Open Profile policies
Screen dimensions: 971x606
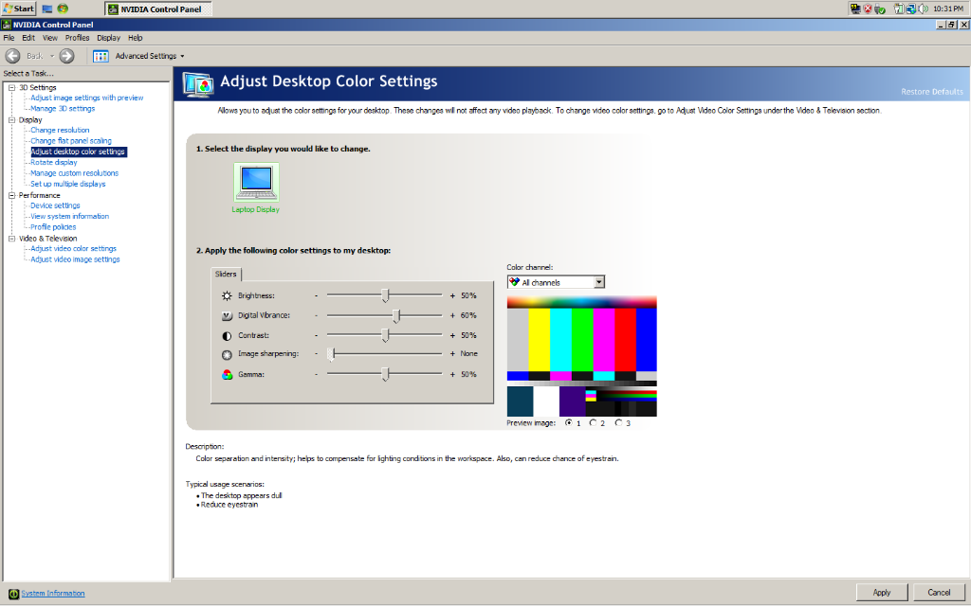(x=53, y=227)
